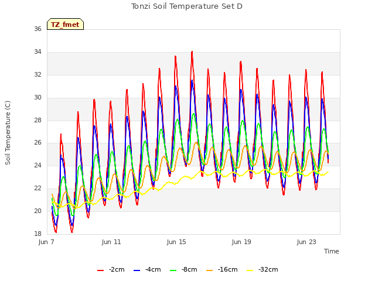Viewport: 375px width, 281px height.
Task: Click the Jun 7 x-axis tick label
Action: pyautogui.click(x=46, y=242)
